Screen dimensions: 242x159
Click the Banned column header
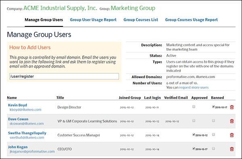(x=217, y=98)
